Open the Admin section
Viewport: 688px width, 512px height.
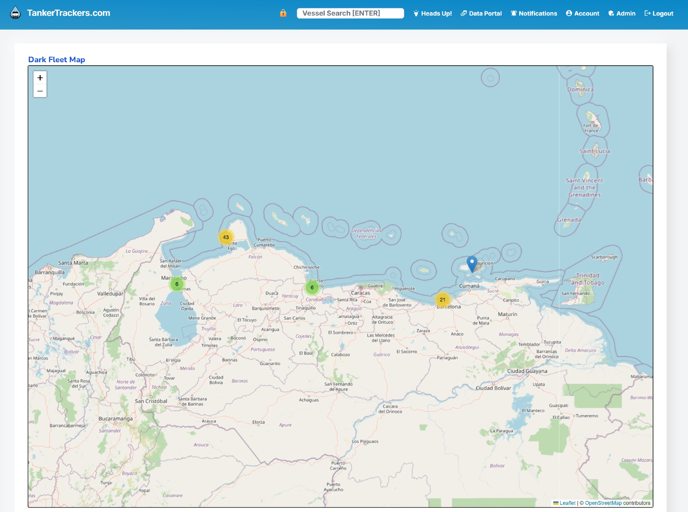click(x=622, y=13)
